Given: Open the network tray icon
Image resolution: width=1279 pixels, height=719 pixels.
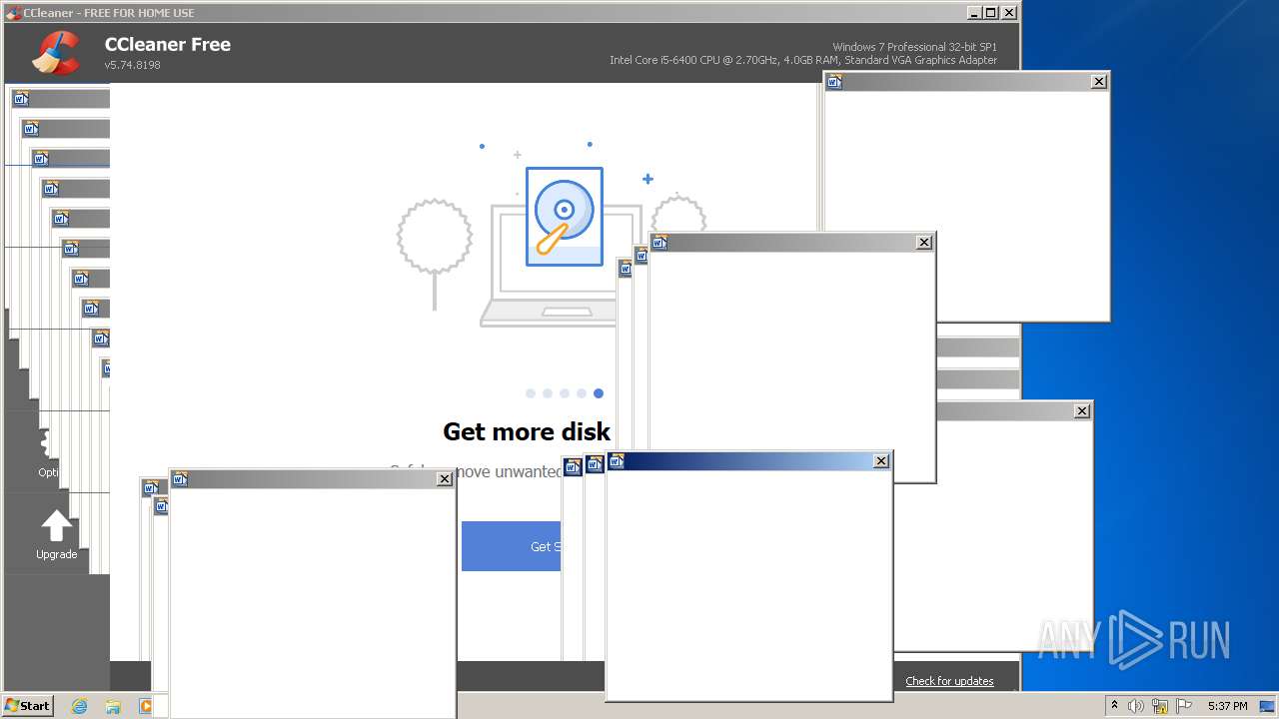Looking at the screenshot, I should tap(1160, 706).
